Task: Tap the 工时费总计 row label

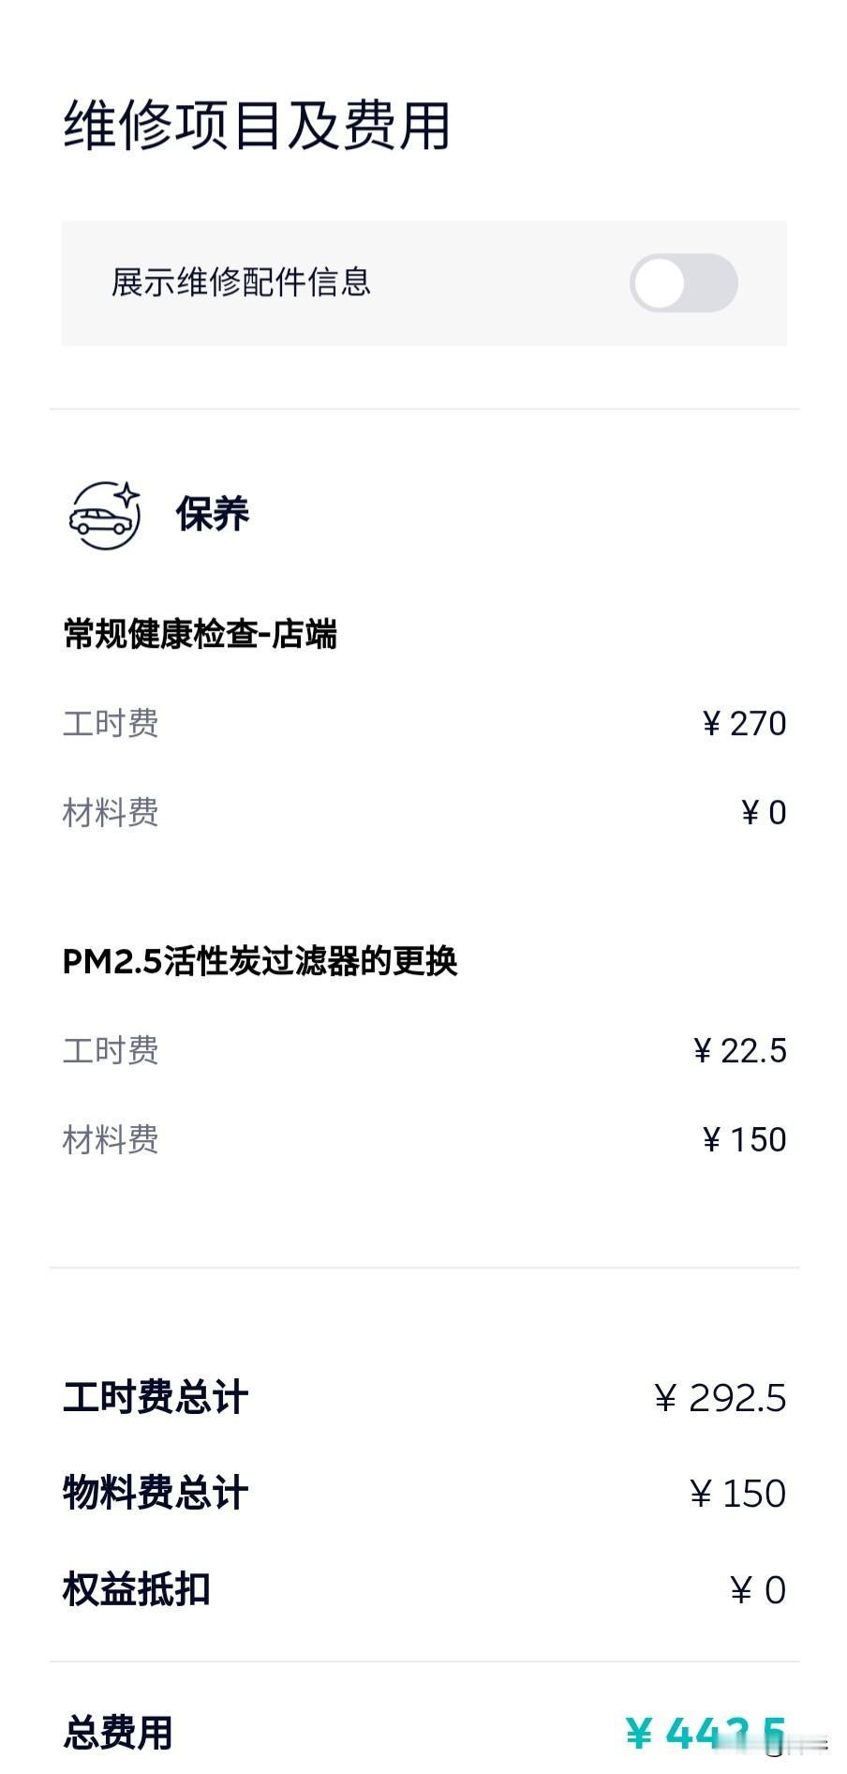Action: click(156, 1397)
